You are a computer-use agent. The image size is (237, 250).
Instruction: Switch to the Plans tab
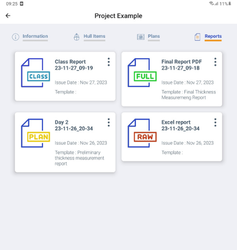pos(154,36)
